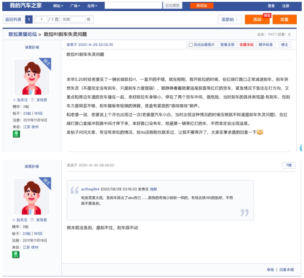Open the 应用 dropdown menu

coord(92,6)
